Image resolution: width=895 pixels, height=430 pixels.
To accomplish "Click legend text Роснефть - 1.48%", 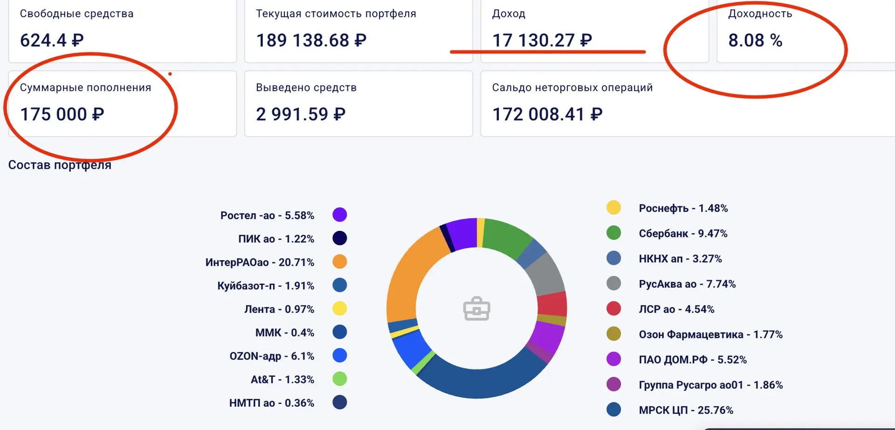I will [683, 208].
